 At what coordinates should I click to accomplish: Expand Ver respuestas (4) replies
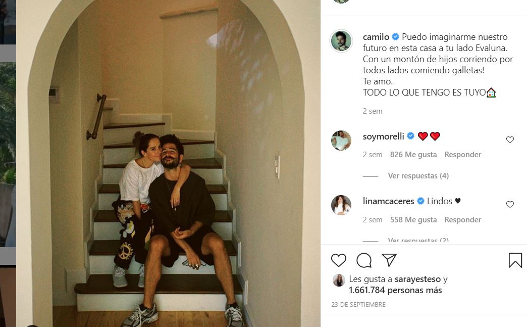[418, 175]
